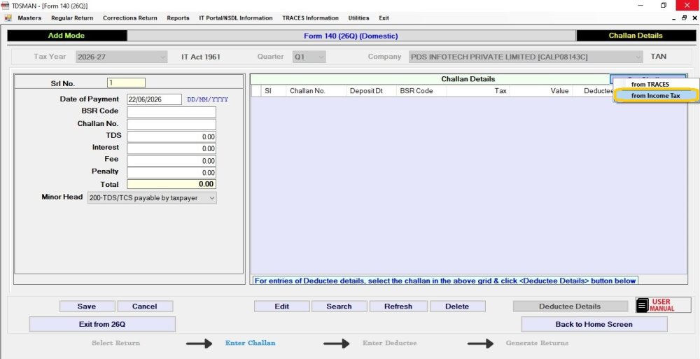Click the 'Add Mode' header label
Screen dimensions: 700x359
click(66, 36)
